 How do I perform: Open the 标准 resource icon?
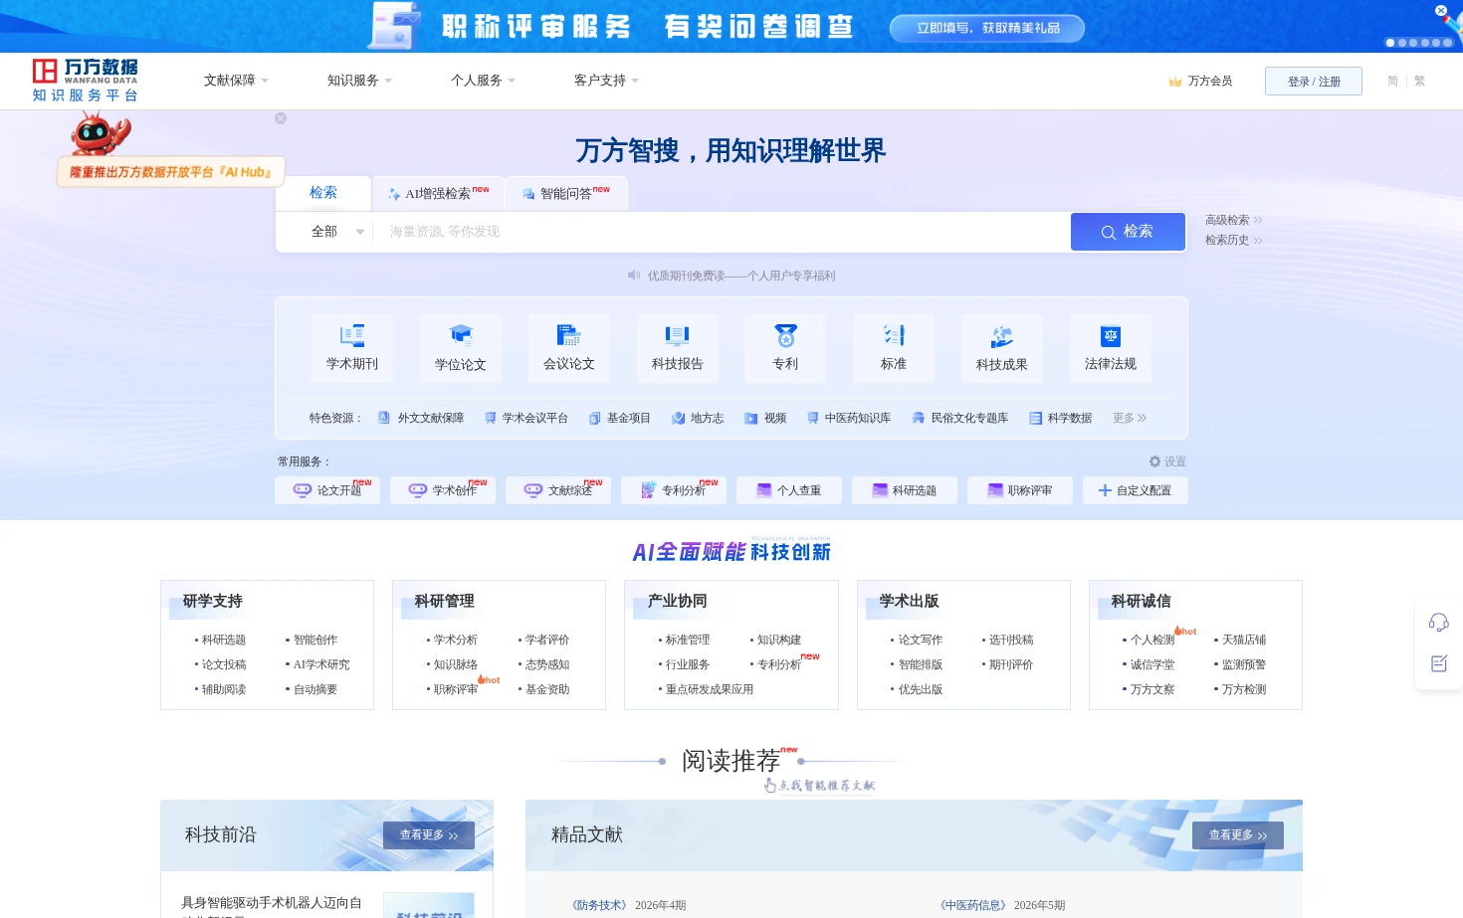pyautogui.click(x=894, y=347)
